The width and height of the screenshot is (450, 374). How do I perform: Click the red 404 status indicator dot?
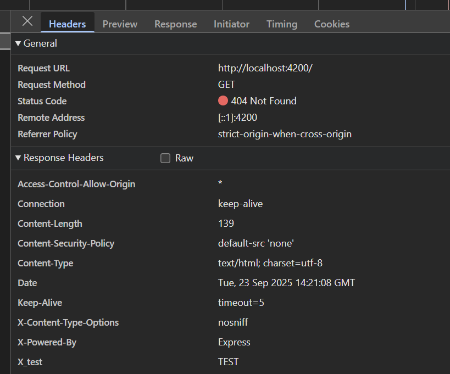tap(223, 101)
